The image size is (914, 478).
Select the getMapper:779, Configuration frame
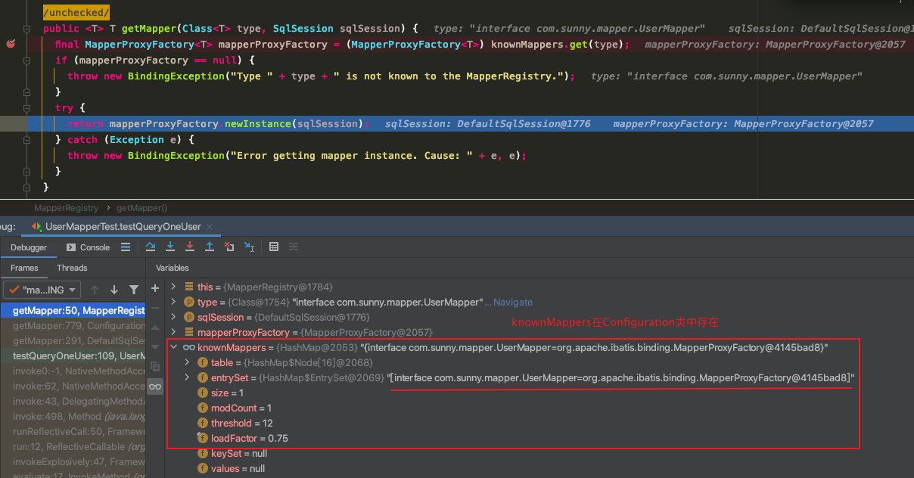pyautogui.click(x=73, y=325)
